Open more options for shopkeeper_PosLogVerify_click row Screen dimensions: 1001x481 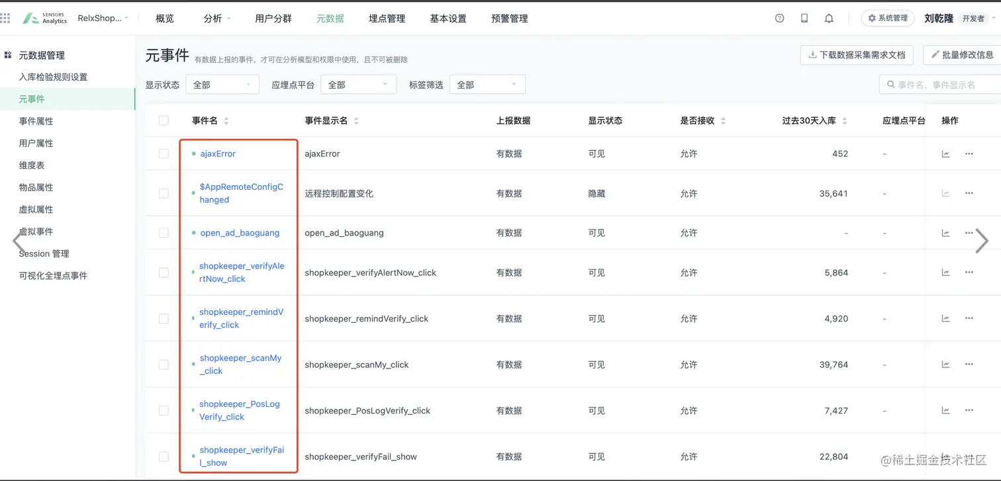point(969,410)
